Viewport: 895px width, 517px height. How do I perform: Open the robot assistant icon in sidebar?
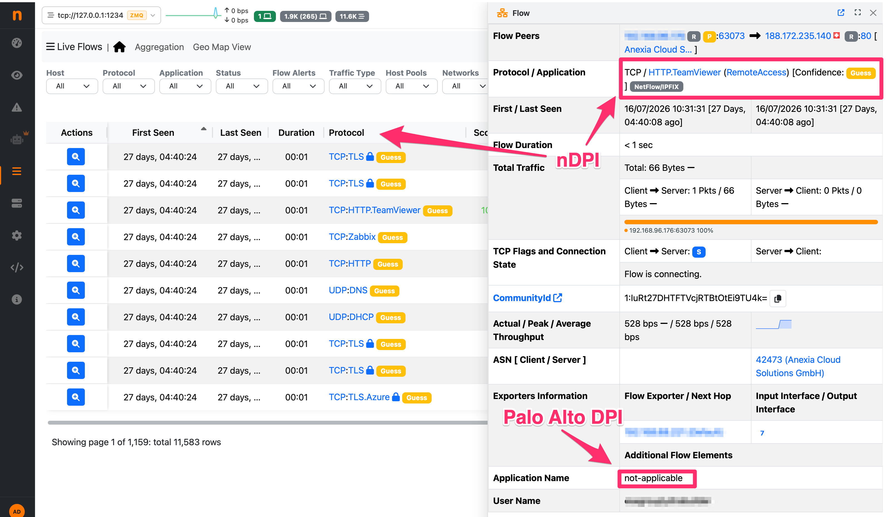[17, 139]
